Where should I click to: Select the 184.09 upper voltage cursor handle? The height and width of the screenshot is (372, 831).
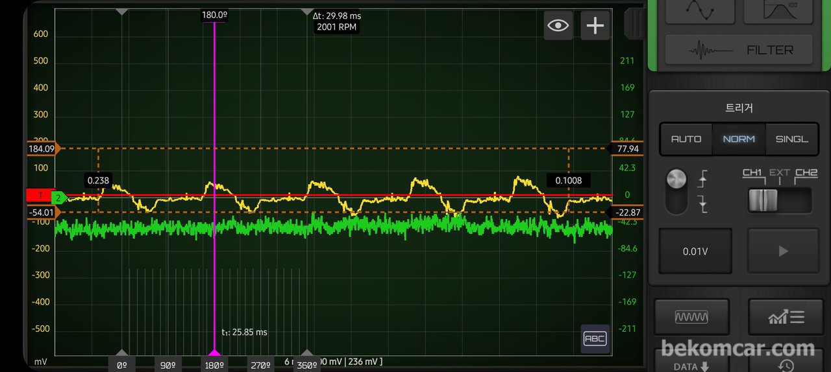(x=43, y=148)
